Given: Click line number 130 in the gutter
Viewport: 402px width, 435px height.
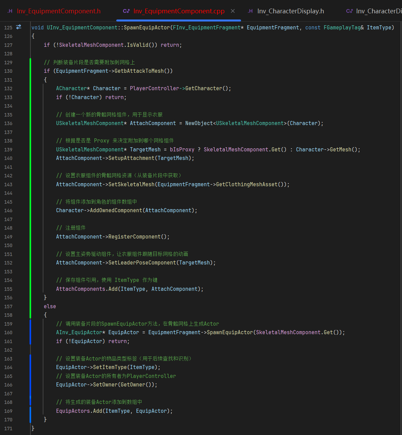Looking at the screenshot, I should (x=8, y=71).
